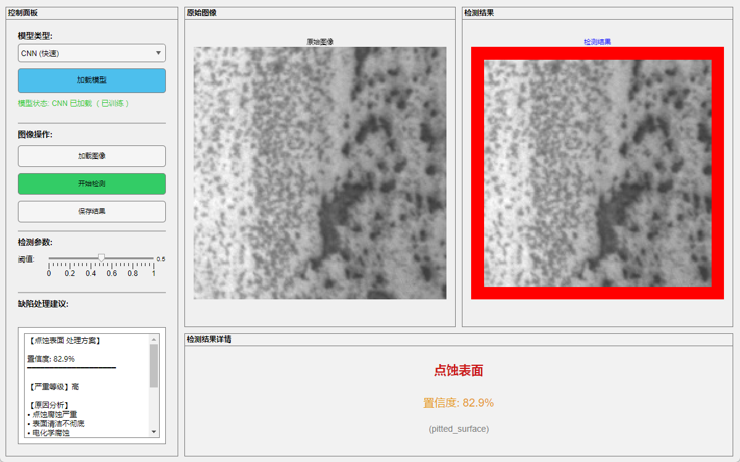The width and height of the screenshot is (740, 462).
Task: Click the (pitted_surface) class label
Action: pos(458,429)
